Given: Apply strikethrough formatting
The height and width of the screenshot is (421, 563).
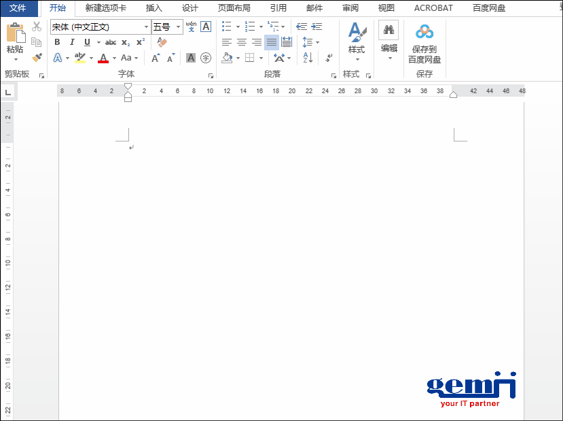Looking at the screenshot, I should [x=111, y=42].
